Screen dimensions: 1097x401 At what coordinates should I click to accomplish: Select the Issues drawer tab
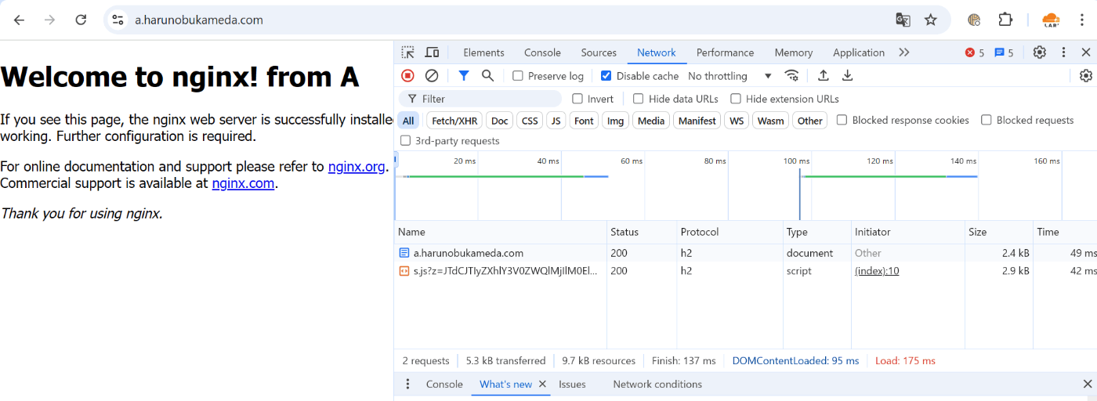[x=572, y=384]
